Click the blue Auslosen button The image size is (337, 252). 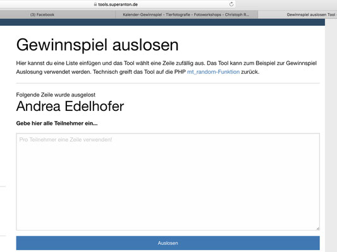[168, 243]
